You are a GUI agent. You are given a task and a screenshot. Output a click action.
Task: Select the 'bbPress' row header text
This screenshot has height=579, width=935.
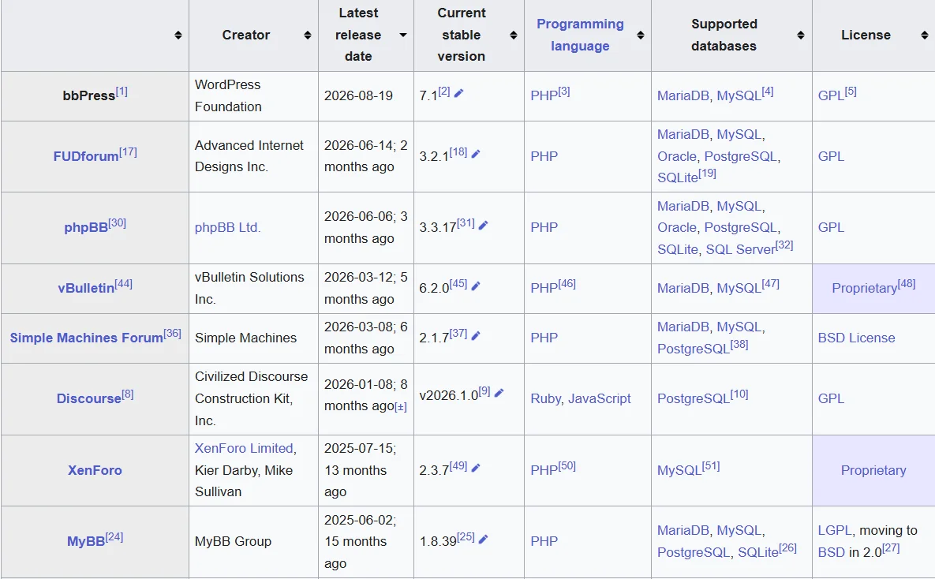[x=89, y=95]
